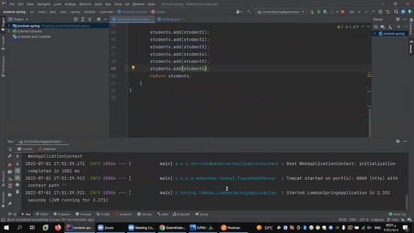Click Collapse All icon in Project panel
Image resolution: width=414 pixels, height=233 pixels.
pyautogui.click(x=90, y=19)
